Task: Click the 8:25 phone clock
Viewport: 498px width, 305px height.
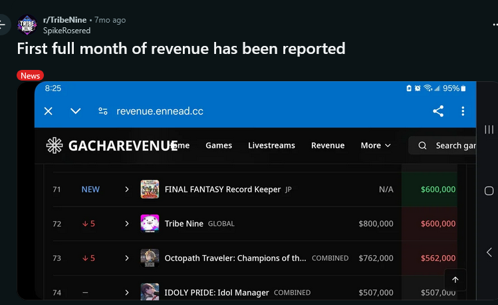Action: [53, 88]
